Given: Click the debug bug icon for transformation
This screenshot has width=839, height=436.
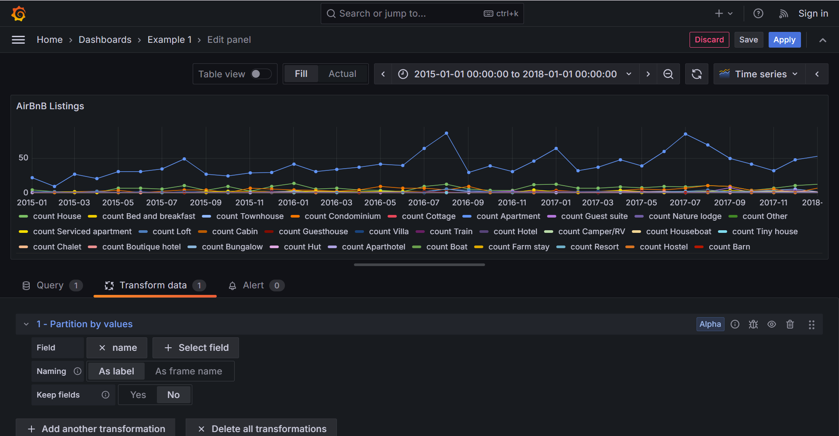Looking at the screenshot, I should tap(753, 324).
